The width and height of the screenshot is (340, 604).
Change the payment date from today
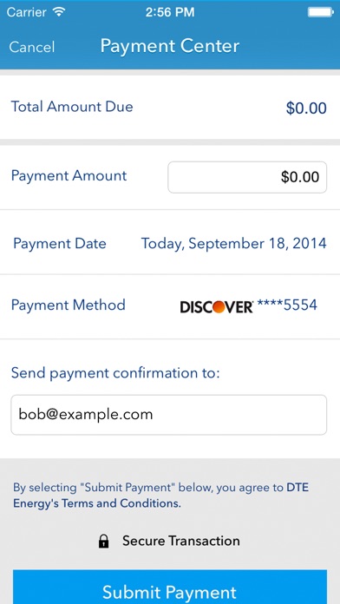pyautogui.click(x=233, y=244)
